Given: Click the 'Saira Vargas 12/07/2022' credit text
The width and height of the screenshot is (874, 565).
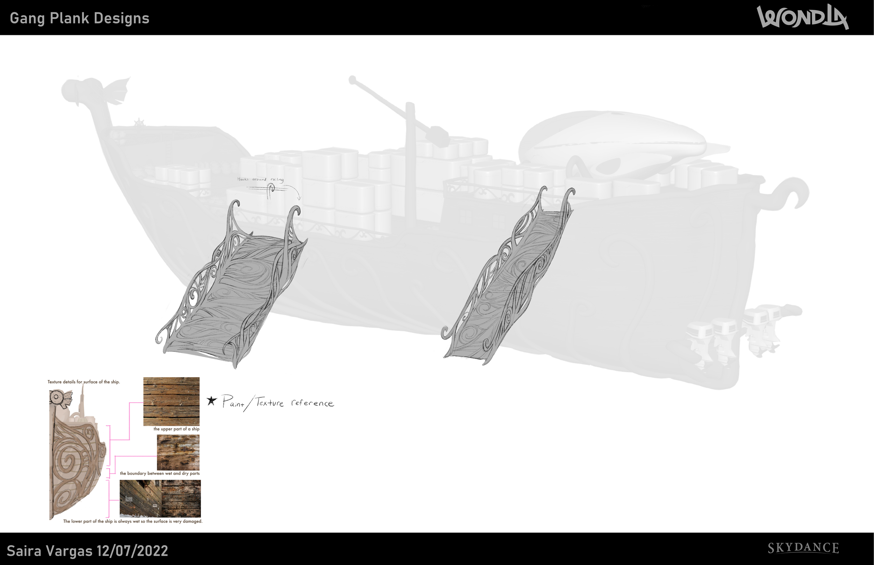Looking at the screenshot, I should click(87, 551).
